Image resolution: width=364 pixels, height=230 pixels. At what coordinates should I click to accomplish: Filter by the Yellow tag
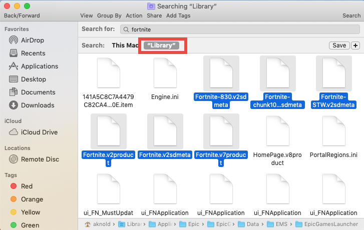pos(26,212)
